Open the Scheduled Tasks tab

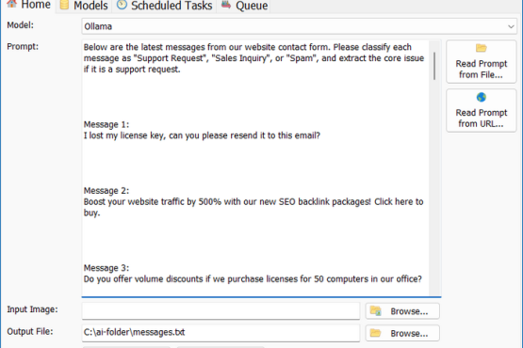pos(164,6)
